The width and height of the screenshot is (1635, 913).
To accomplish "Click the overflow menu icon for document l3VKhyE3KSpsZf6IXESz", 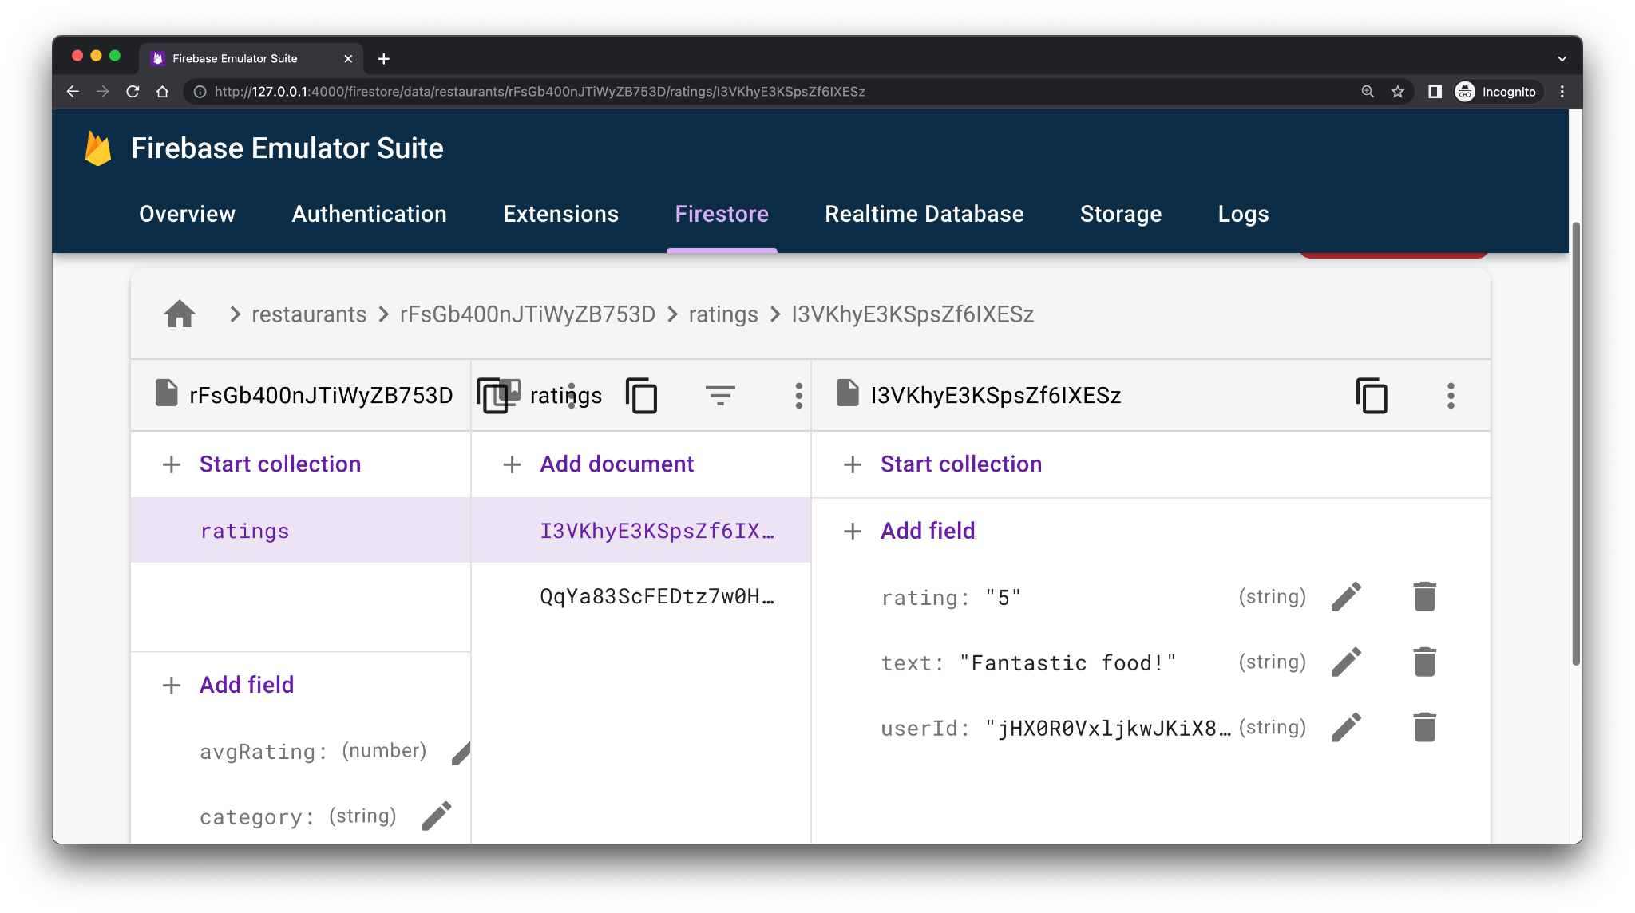I will click(x=1451, y=395).
